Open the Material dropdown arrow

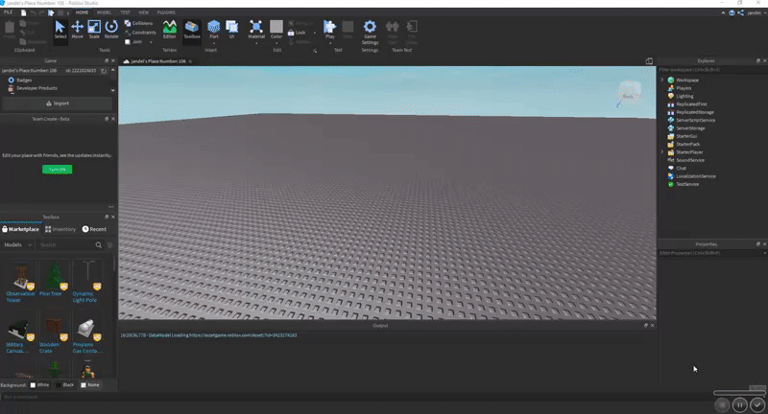pyautogui.click(x=256, y=43)
